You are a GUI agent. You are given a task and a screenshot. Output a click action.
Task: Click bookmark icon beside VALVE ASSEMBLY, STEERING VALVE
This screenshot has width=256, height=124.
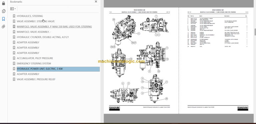click(x=14, y=21)
